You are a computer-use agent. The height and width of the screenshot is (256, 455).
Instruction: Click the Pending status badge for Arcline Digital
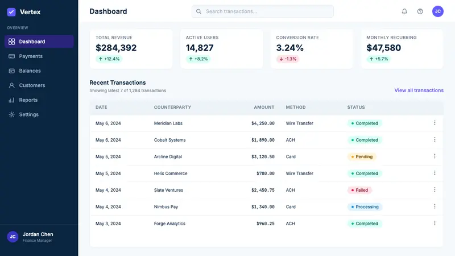click(362, 157)
